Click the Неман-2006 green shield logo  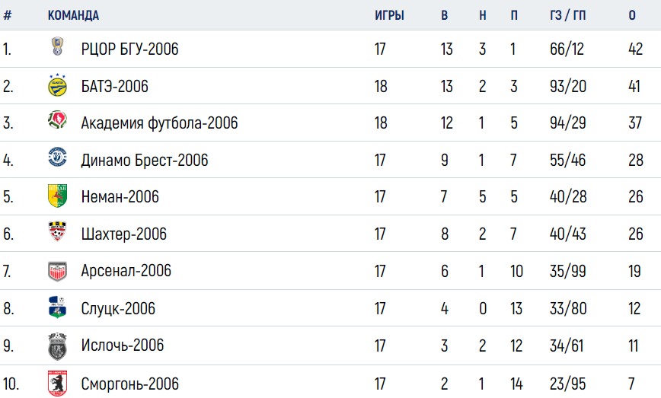click(x=57, y=196)
